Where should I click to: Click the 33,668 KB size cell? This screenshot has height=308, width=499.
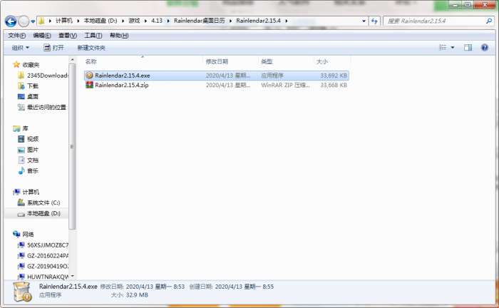(334, 85)
